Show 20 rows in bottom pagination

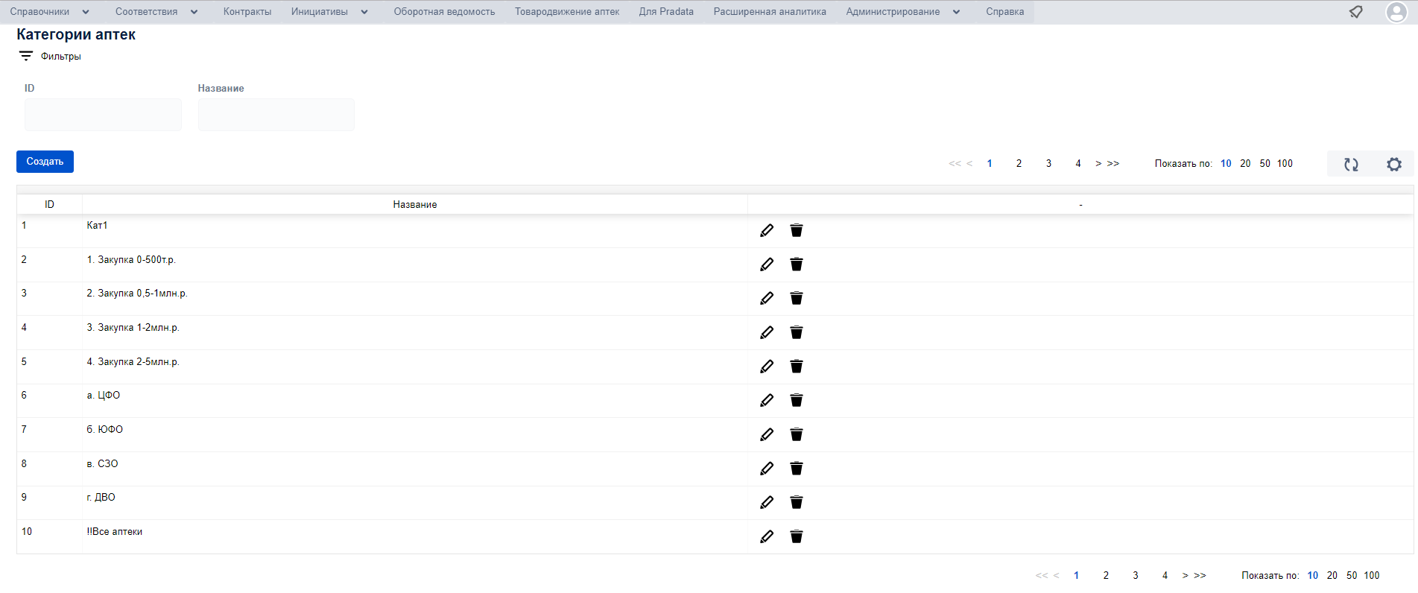1332,576
